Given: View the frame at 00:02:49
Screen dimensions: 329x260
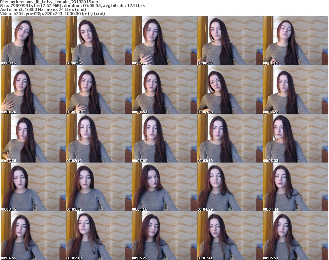Looking at the screenshot, I should click(99, 138).
